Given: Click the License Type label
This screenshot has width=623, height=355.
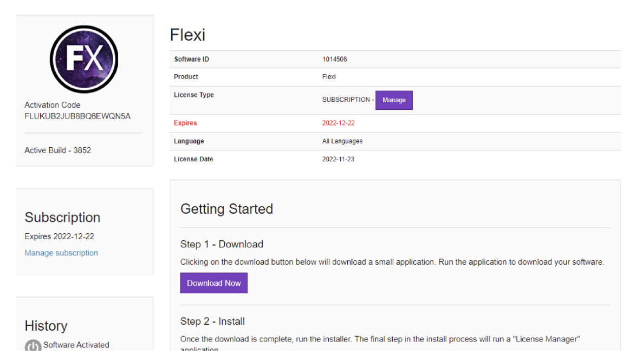Looking at the screenshot, I should (194, 95).
